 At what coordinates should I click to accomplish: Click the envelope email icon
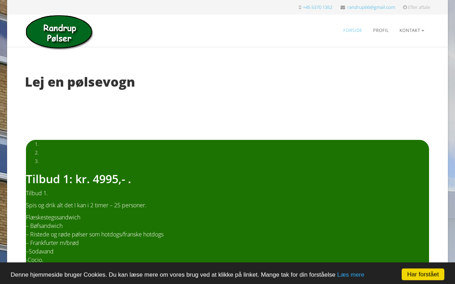[343, 7]
